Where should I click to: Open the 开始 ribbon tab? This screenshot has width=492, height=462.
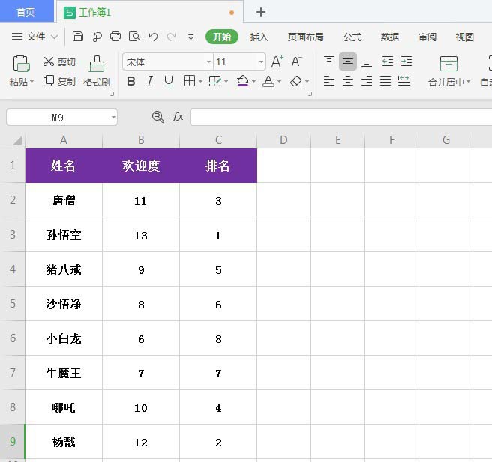pyautogui.click(x=222, y=37)
